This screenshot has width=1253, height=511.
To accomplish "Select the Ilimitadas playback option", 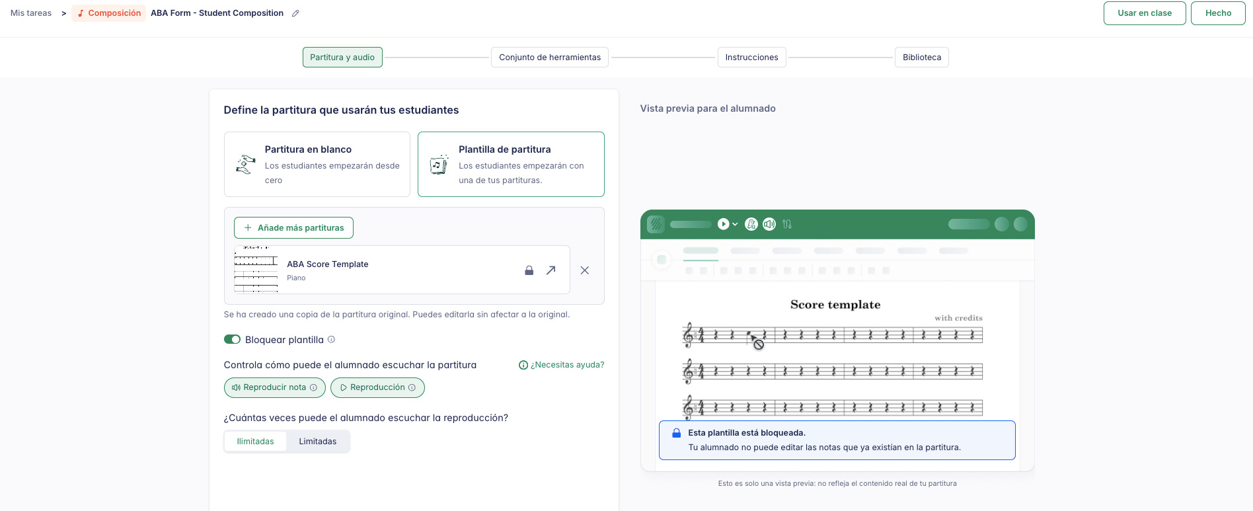I will coord(256,442).
